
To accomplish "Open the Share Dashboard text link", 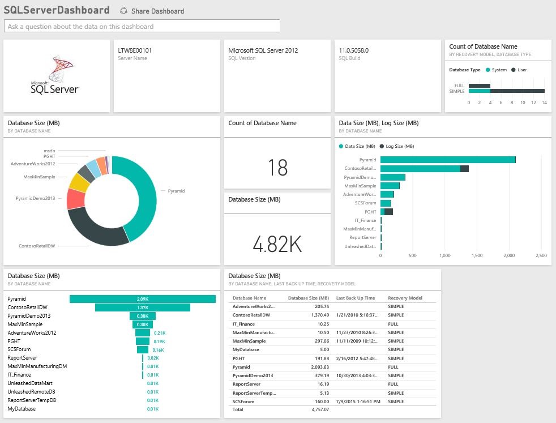I will coord(157,11).
